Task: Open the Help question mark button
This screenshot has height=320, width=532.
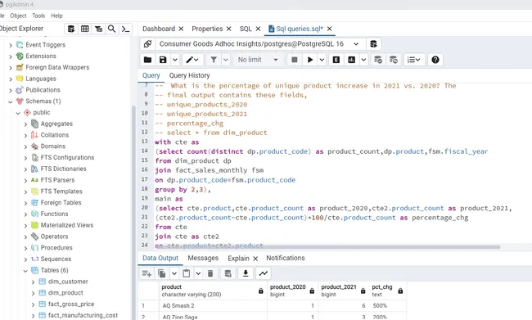Action: coord(435,60)
